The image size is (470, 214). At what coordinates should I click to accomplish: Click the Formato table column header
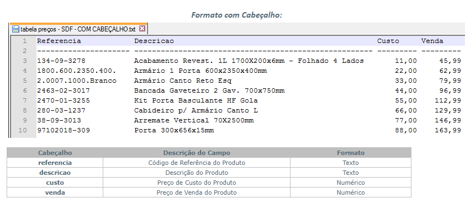click(351, 153)
